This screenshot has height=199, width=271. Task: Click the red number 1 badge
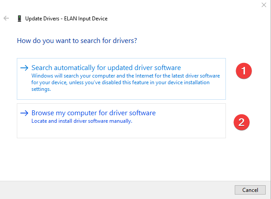[x=244, y=71]
